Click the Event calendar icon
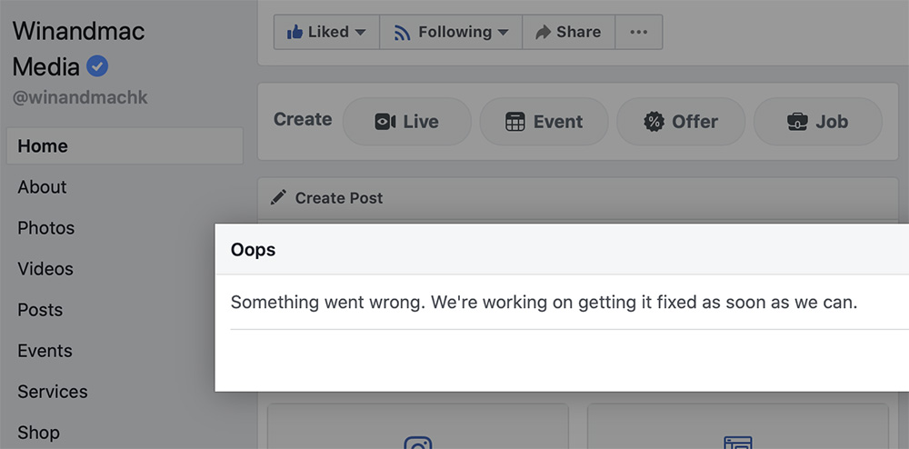909x449 pixels. coord(515,122)
